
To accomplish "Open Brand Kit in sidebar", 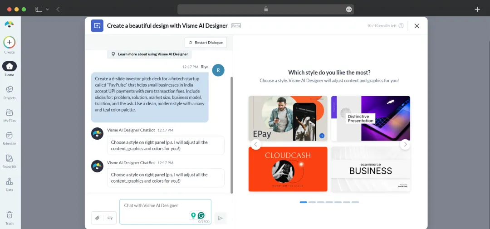I will point(10,161).
